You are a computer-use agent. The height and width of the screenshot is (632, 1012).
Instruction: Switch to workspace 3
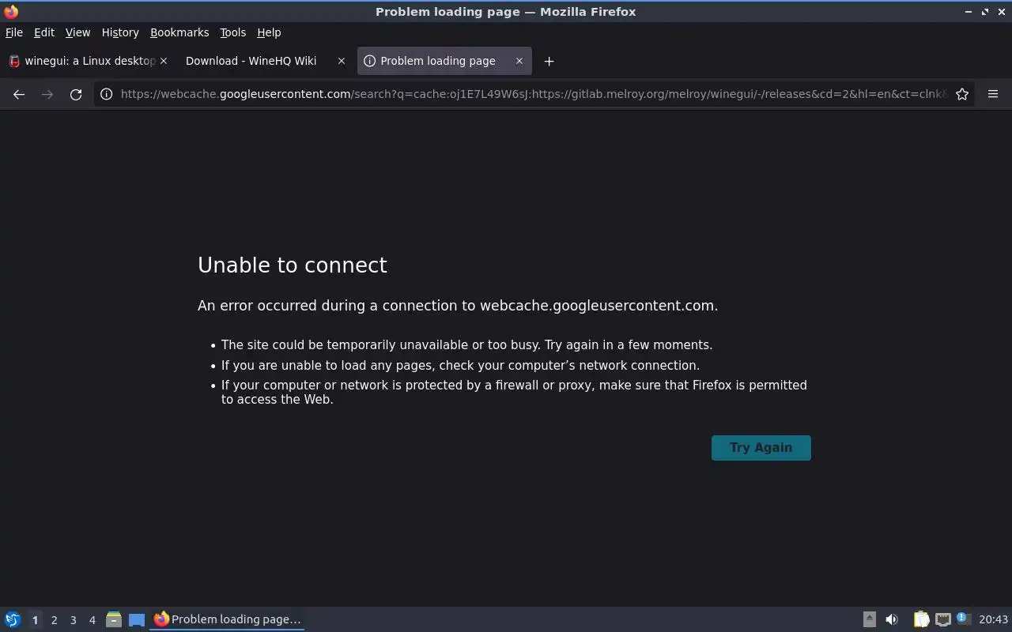pos(73,620)
